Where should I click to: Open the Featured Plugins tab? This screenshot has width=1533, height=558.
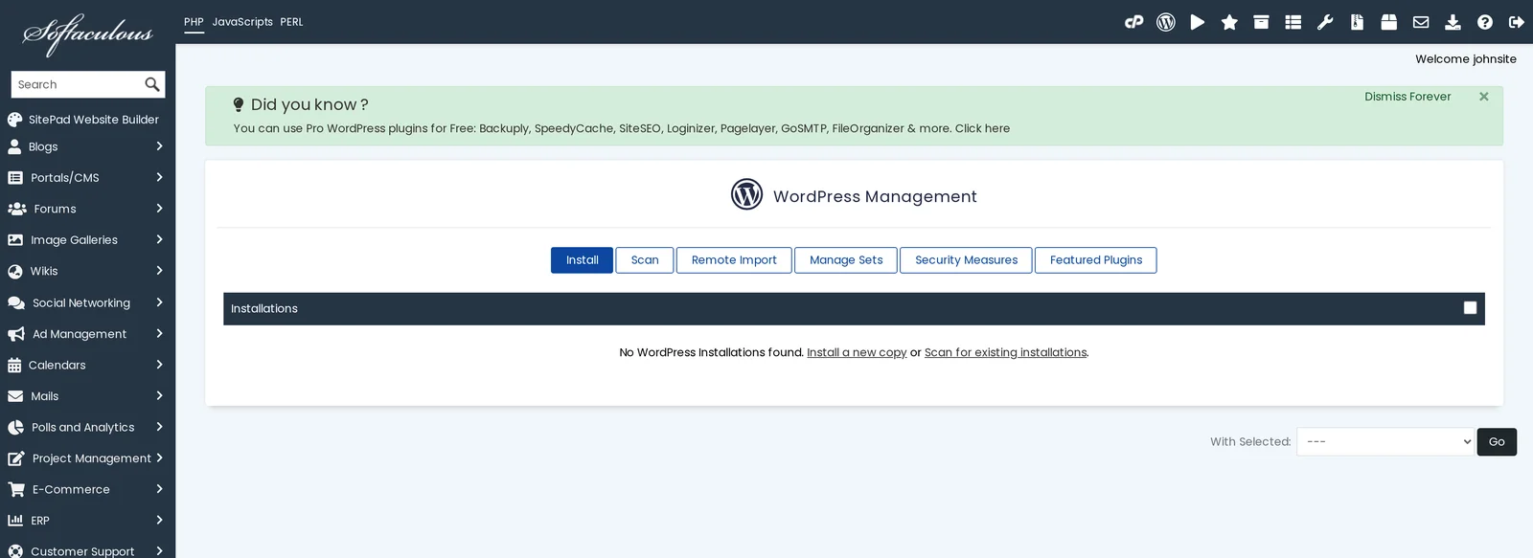click(1096, 260)
